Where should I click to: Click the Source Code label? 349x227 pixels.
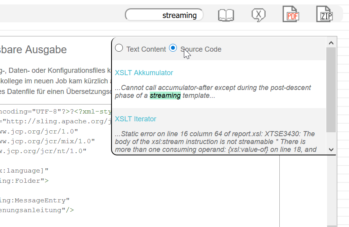click(x=201, y=49)
